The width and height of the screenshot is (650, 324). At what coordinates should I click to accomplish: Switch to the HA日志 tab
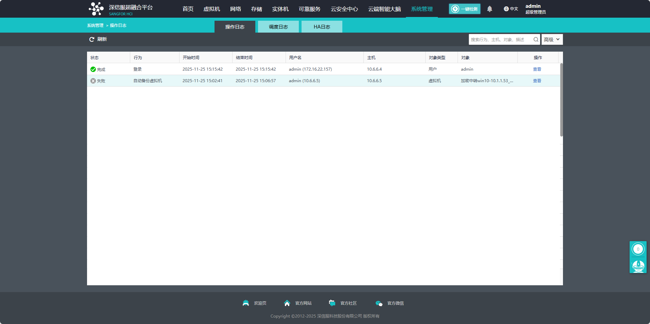click(322, 27)
